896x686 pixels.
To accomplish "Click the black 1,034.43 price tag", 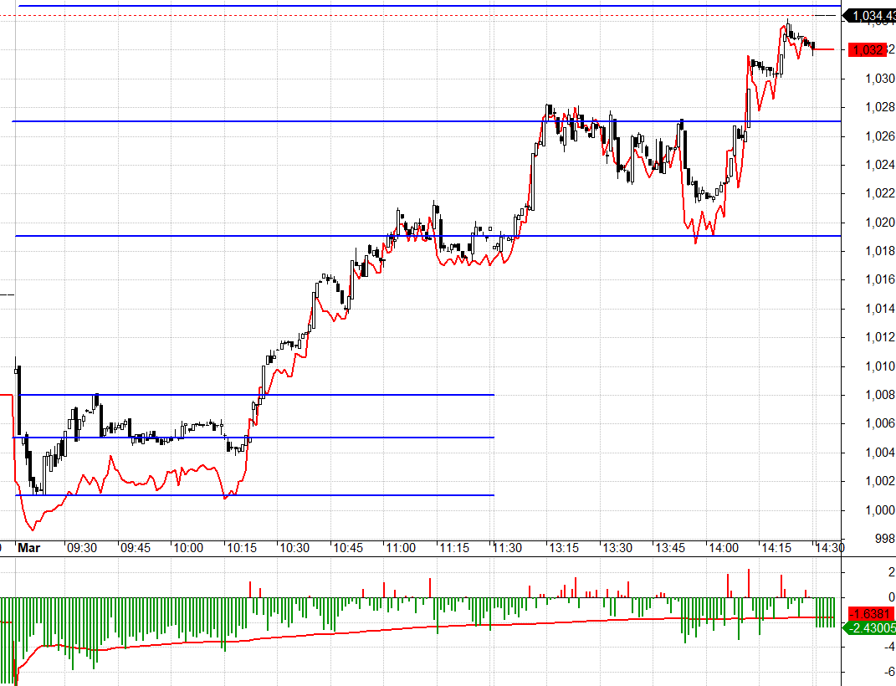I will click(870, 15).
